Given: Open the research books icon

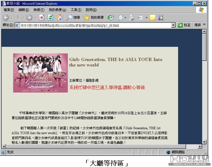Looking at the screenshot, I should [161, 18].
